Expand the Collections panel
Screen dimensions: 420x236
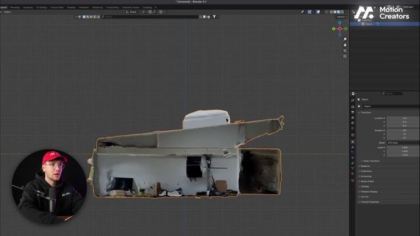click(366, 171)
